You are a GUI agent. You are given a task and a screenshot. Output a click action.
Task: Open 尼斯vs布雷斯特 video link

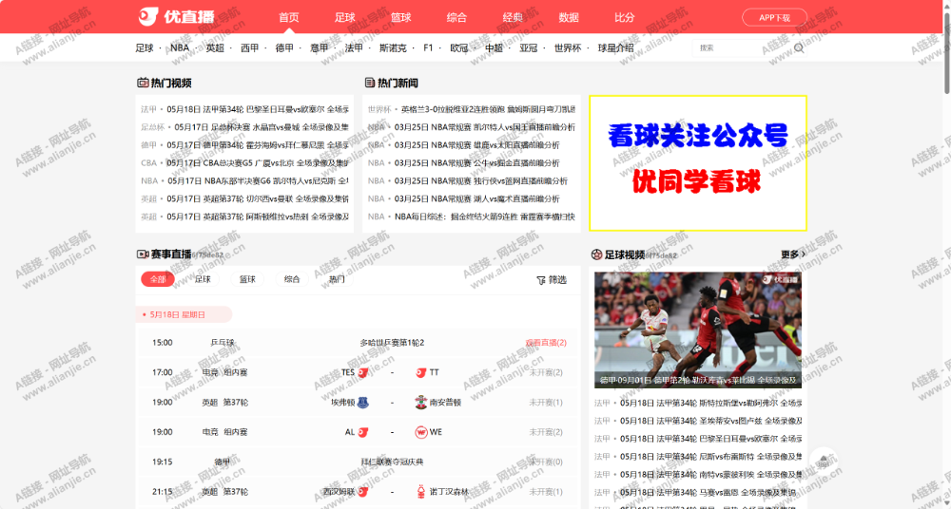710,456
